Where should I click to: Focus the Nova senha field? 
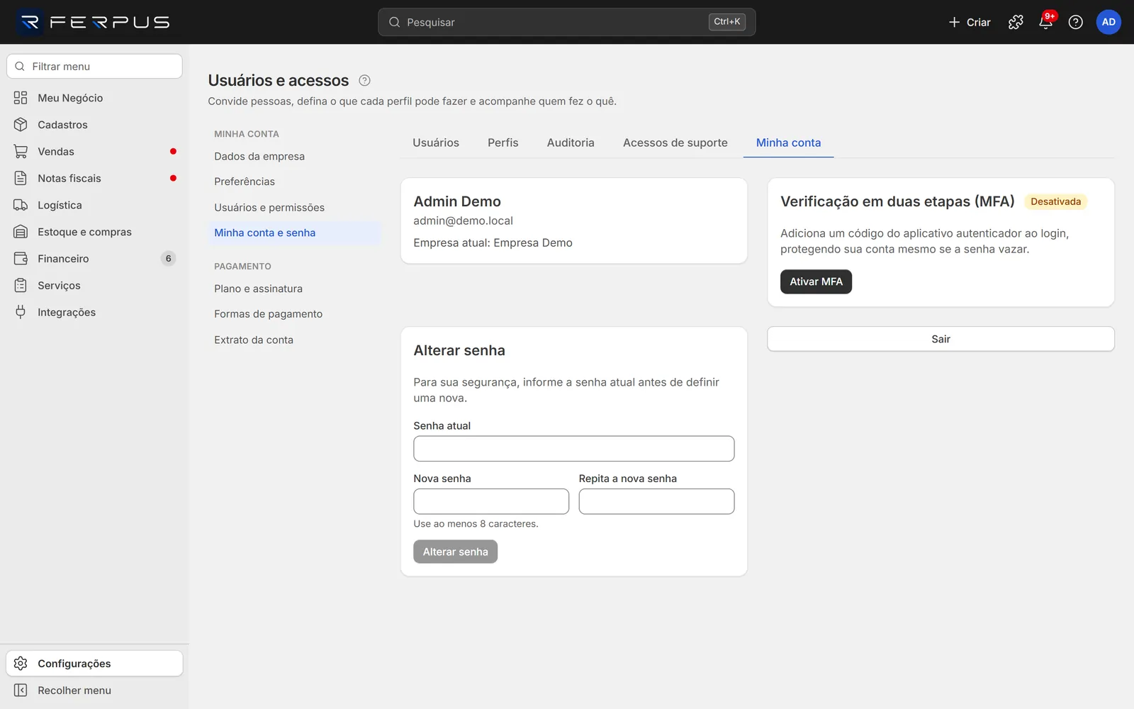tap(491, 501)
